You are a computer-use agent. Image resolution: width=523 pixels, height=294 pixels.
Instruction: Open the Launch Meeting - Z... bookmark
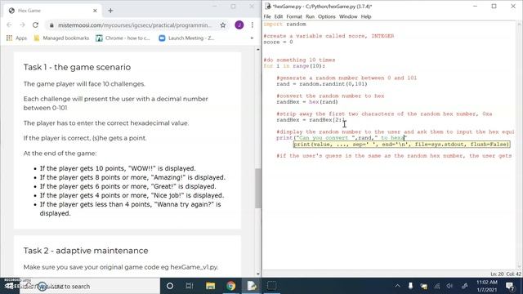tap(186, 38)
